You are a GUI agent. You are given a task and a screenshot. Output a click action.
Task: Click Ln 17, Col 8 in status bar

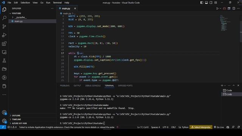143,127
